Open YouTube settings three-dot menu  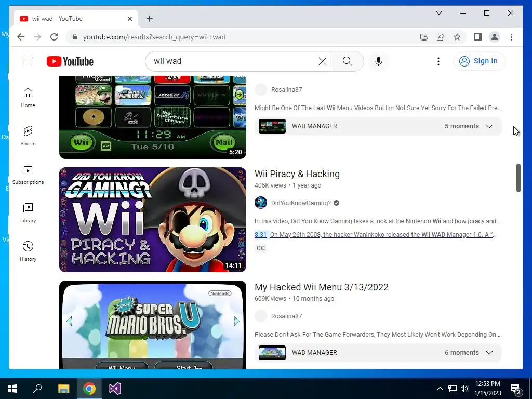(x=438, y=61)
